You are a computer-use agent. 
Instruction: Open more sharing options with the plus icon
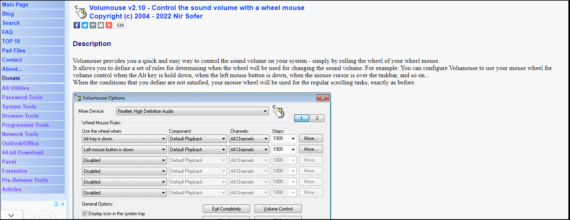(x=109, y=25)
